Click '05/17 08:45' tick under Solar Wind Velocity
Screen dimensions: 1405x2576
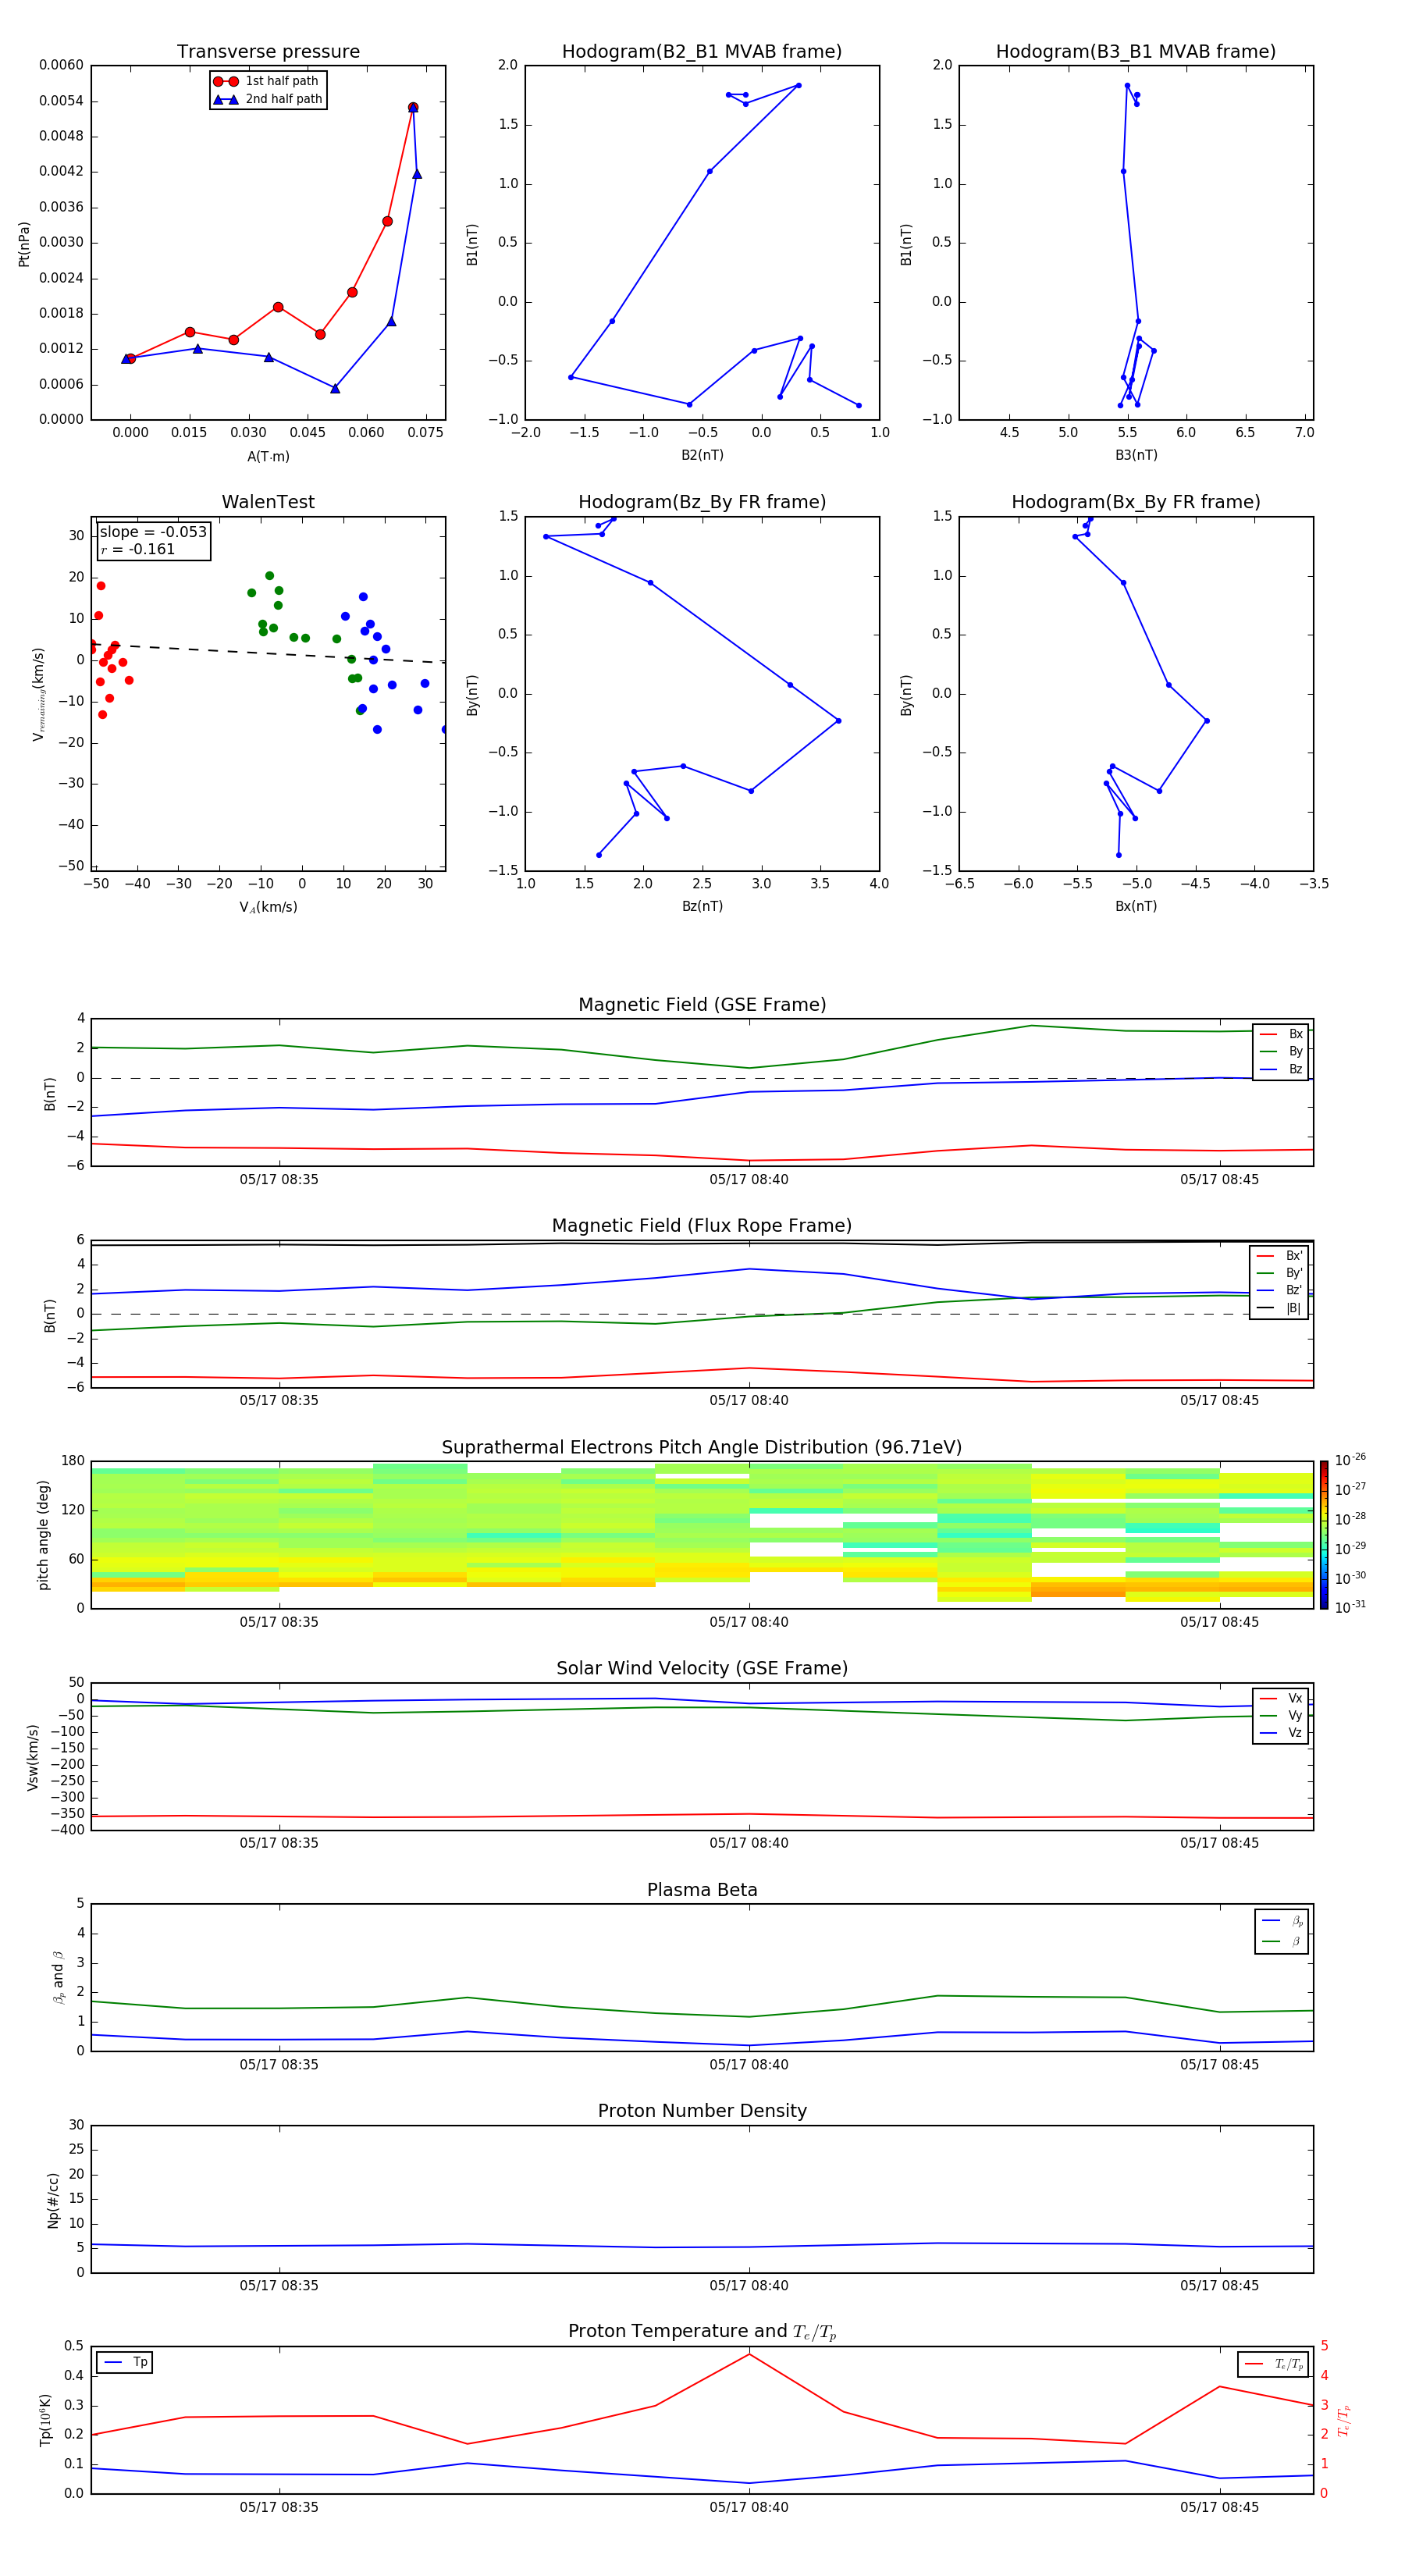[1219, 1843]
